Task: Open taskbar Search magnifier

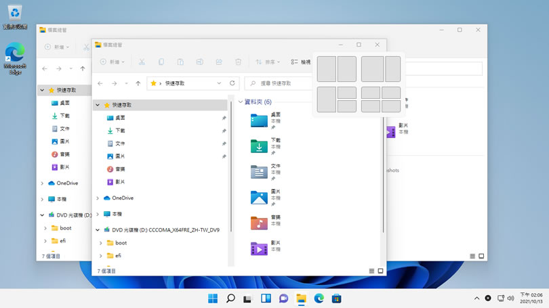Action: coord(230,299)
